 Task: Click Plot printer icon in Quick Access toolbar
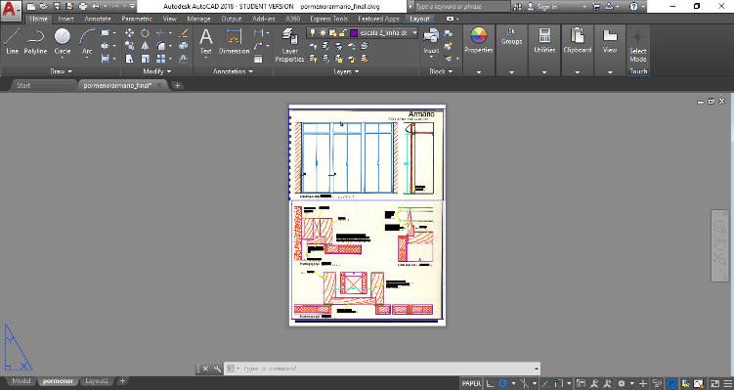[83, 7]
